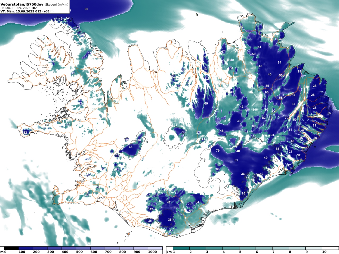Image resolution: width=339 pixels, height=254 pixels.
Task: Click visibility value 49
Action: coord(266,158)
